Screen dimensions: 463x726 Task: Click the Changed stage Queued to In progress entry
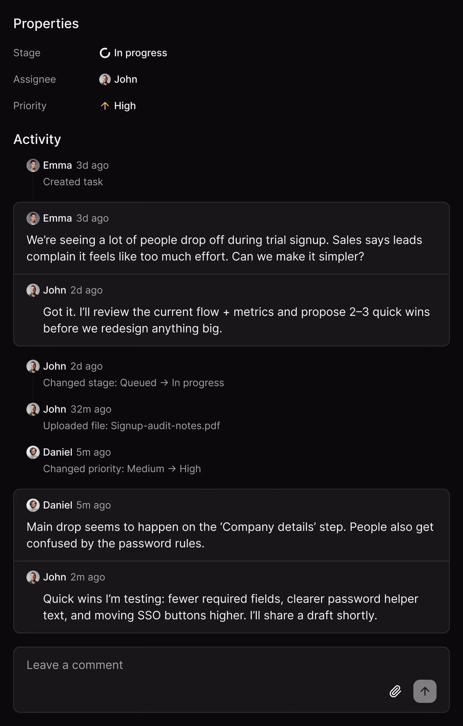click(133, 383)
